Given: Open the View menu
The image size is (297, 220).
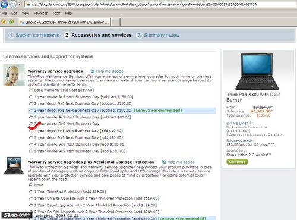Looking at the screenshot, I should click(25, 13).
